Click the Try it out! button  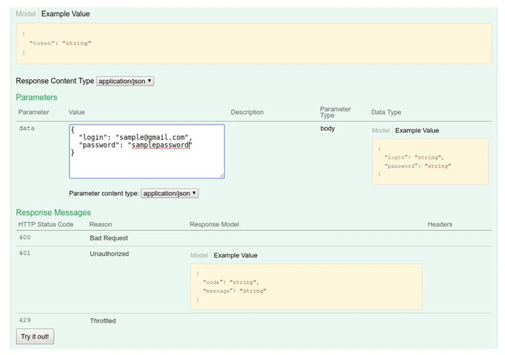35,336
